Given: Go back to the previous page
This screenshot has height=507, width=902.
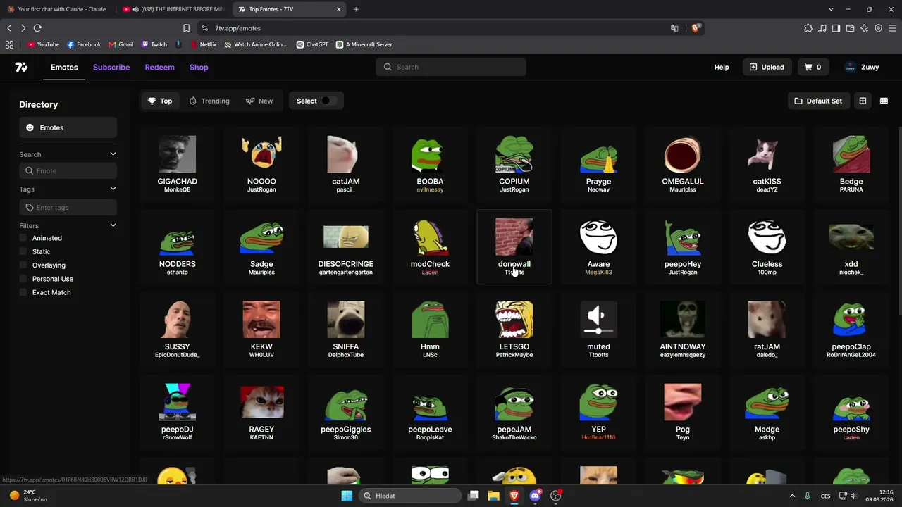Looking at the screenshot, I should (x=9, y=28).
